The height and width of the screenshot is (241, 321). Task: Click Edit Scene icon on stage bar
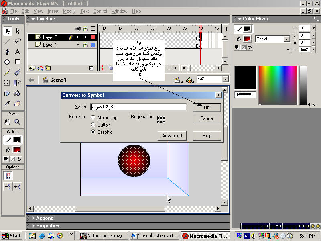(177, 80)
